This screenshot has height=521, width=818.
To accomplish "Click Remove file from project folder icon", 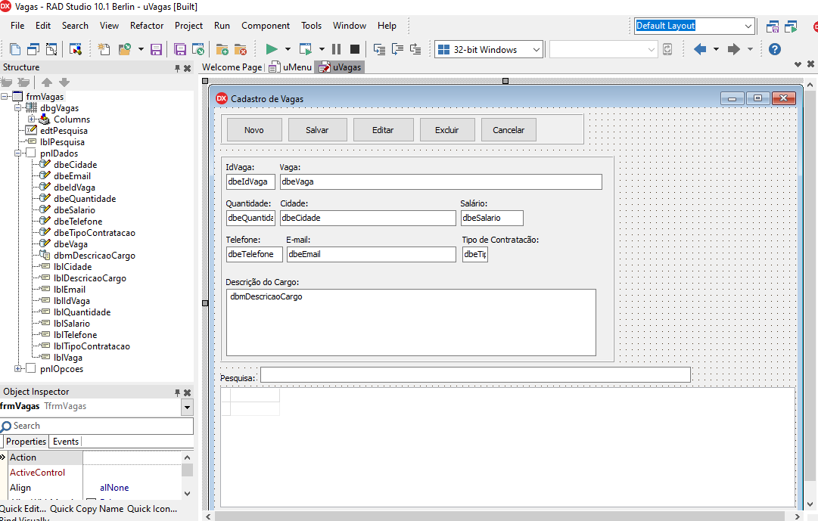I will click(240, 49).
